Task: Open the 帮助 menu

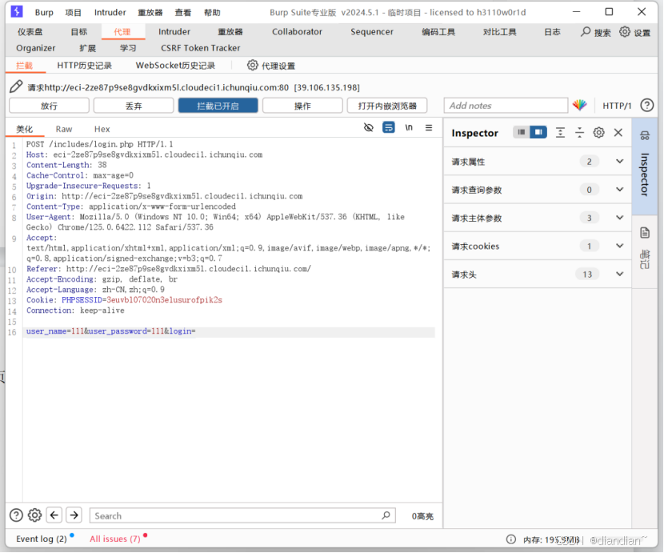Action: pos(212,12)
